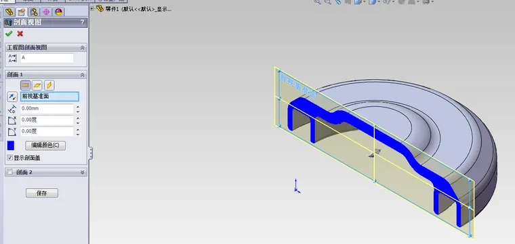Click the 前视基准面 label in viewport
Screen dimensions: 515x244
[297, 86]
